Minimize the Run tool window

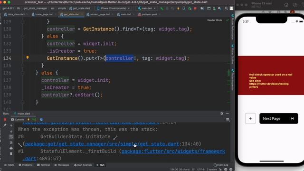click(228, 114)
